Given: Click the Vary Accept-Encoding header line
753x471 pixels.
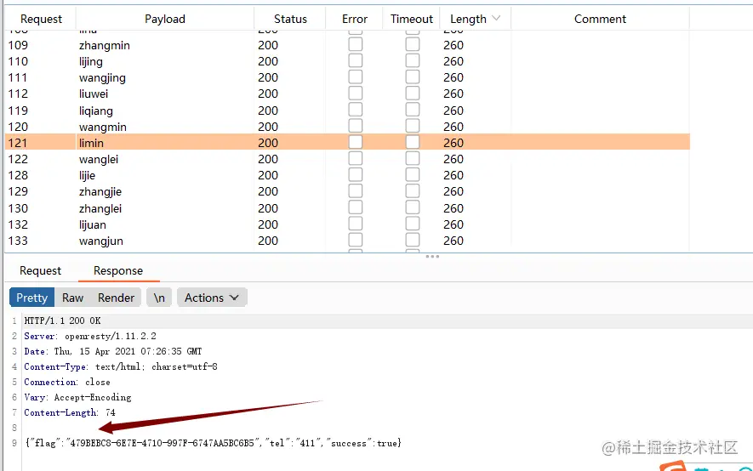Looking at the screenshot, I should pos(77,397).
